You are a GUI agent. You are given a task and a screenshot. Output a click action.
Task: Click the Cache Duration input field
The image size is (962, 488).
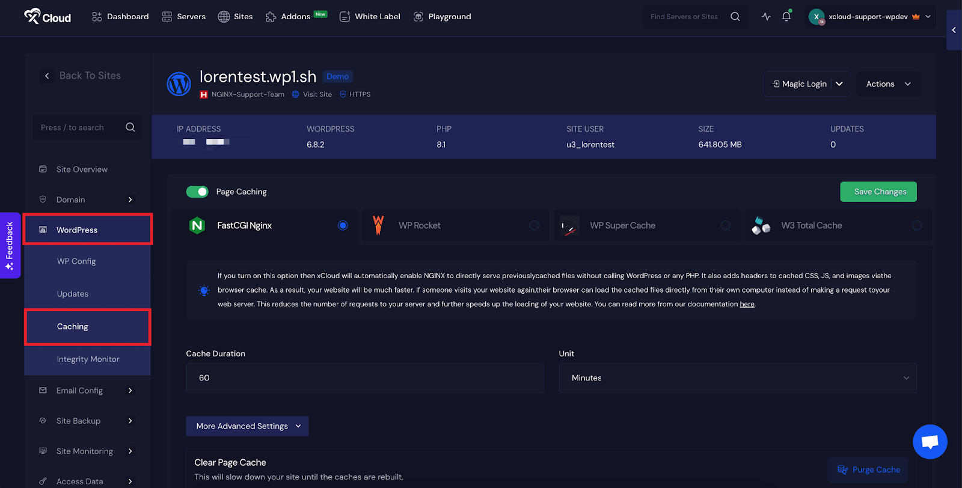tap(364, 378)
